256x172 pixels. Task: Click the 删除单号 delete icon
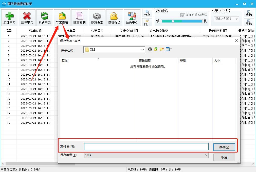[27, 18]
